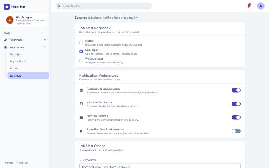Click the Application Status Updates list icon
The height and width of the screenshot is (168, 269).
81,90
